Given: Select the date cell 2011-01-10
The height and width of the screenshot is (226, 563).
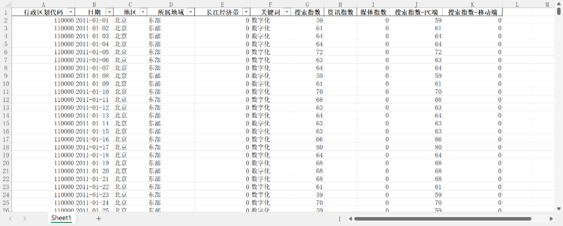Looking at the screenshot, I should point(94,91).
